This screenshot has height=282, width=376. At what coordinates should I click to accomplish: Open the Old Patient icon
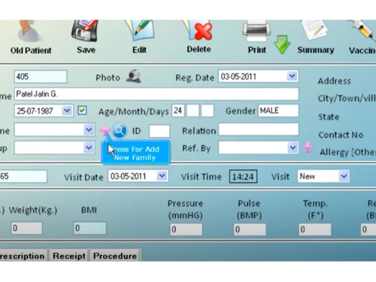(29, 32)
